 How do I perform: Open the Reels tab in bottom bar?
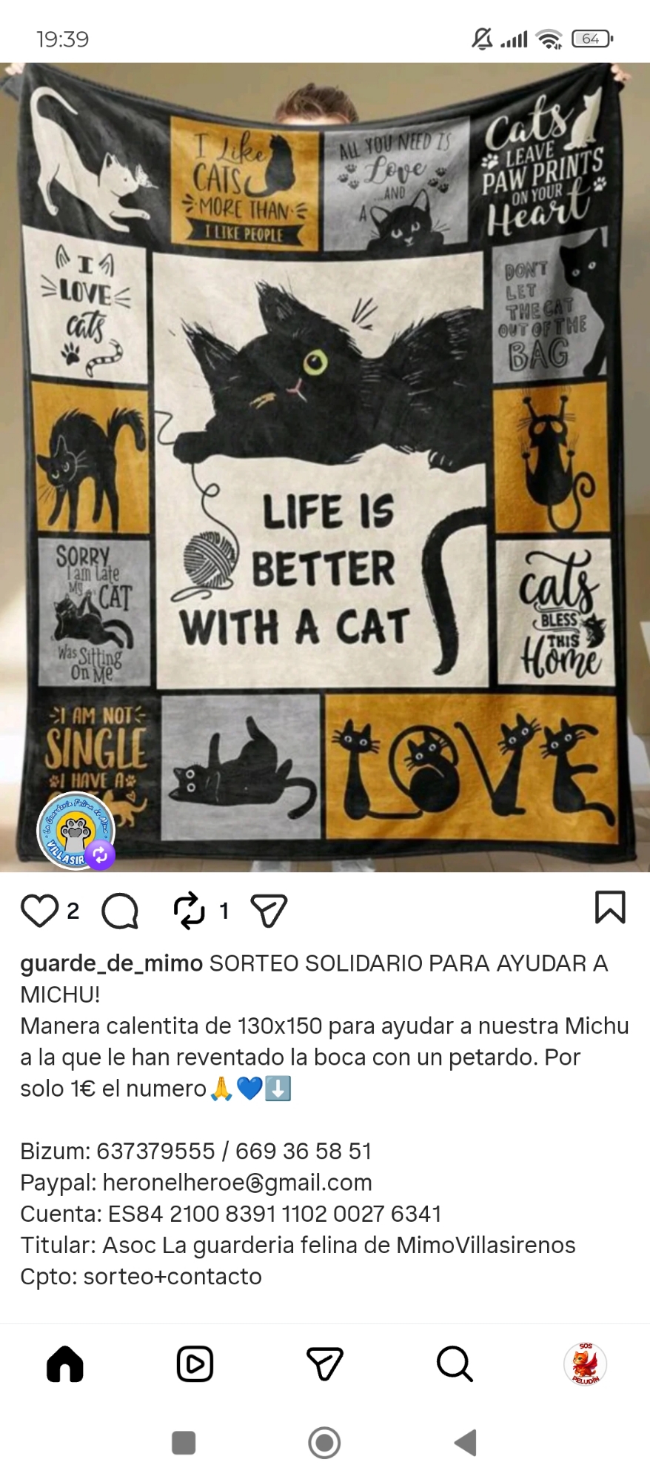point(195,1364)
